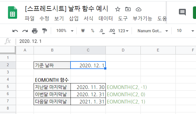Open the comment history icon

(182, 12)
